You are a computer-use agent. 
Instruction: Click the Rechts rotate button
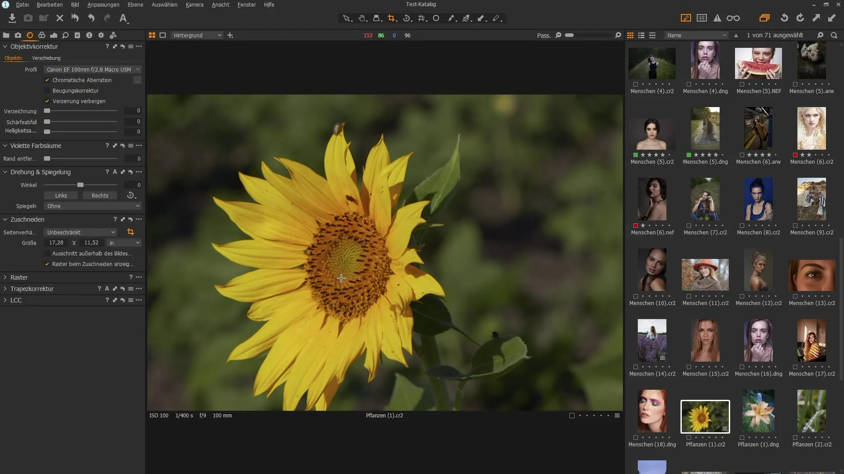click(100, 195)
